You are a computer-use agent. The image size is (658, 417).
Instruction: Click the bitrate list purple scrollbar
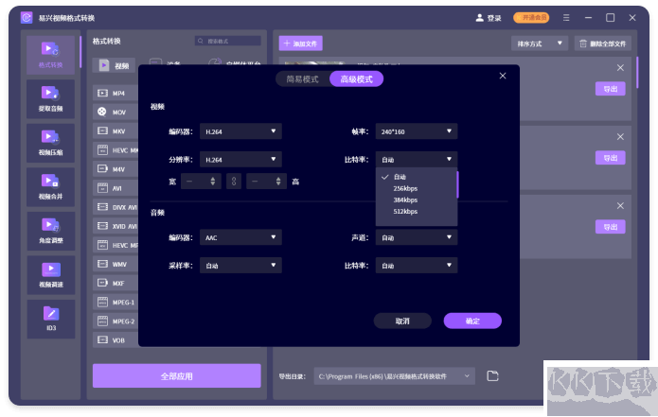(456, 184)
